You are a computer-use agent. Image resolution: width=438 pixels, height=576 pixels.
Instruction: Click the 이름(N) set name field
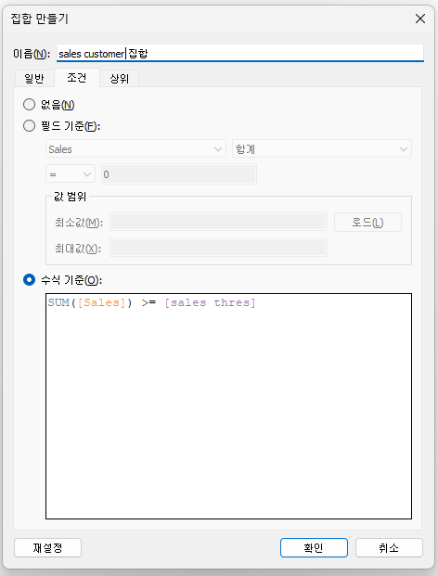(x=240, y=54)
